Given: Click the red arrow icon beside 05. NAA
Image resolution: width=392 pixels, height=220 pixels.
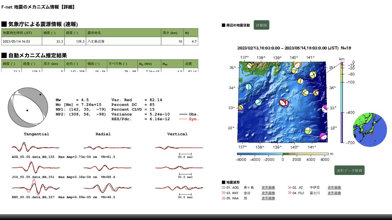Looking at the screenshot, I should click(x=224, y=198).
